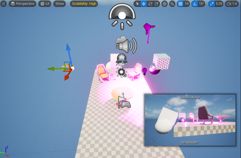Select the left pink chair mesh

(x=103, y=73)
